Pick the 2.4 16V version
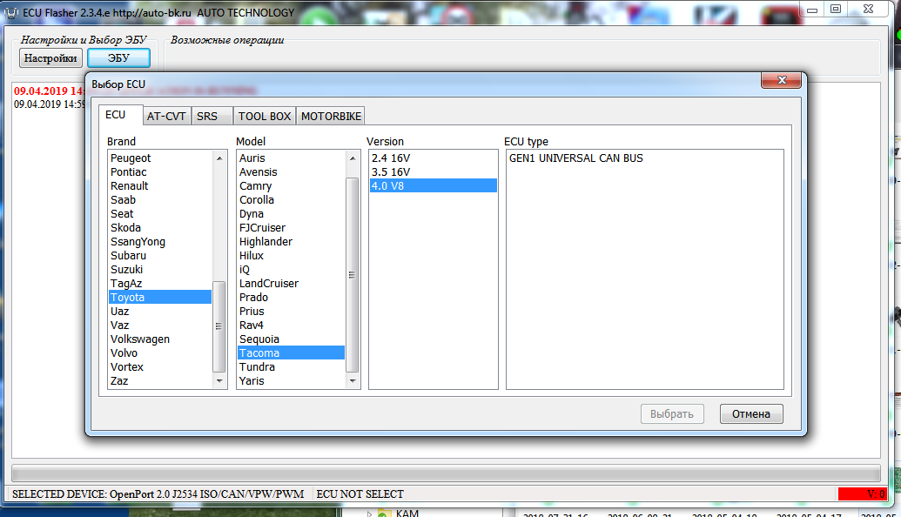Image resolution: width=901 pixels, height=517 pixels. point(434,158)
